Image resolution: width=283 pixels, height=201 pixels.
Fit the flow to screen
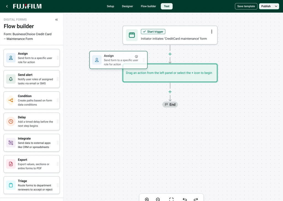172,199
